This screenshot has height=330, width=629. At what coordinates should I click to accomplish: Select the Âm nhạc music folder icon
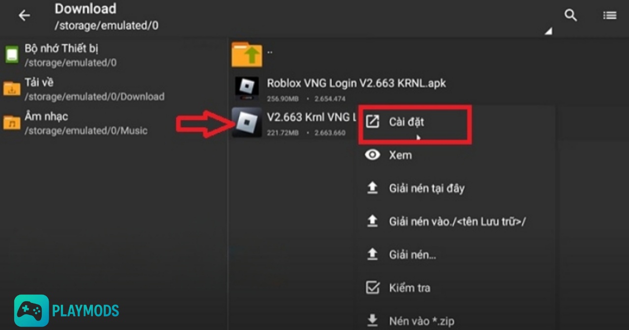[12, 122]
